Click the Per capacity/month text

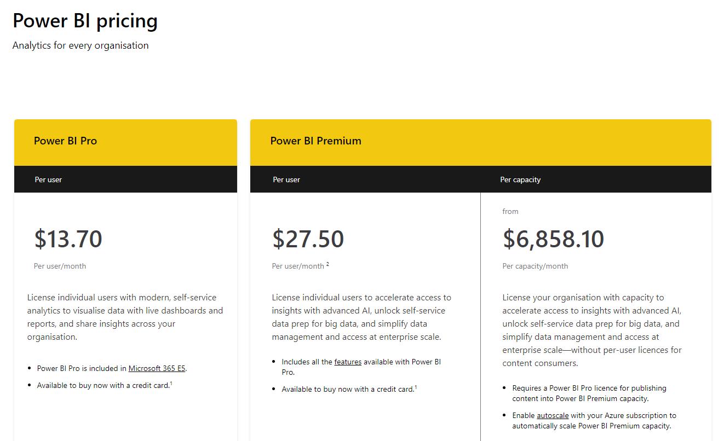535,266
